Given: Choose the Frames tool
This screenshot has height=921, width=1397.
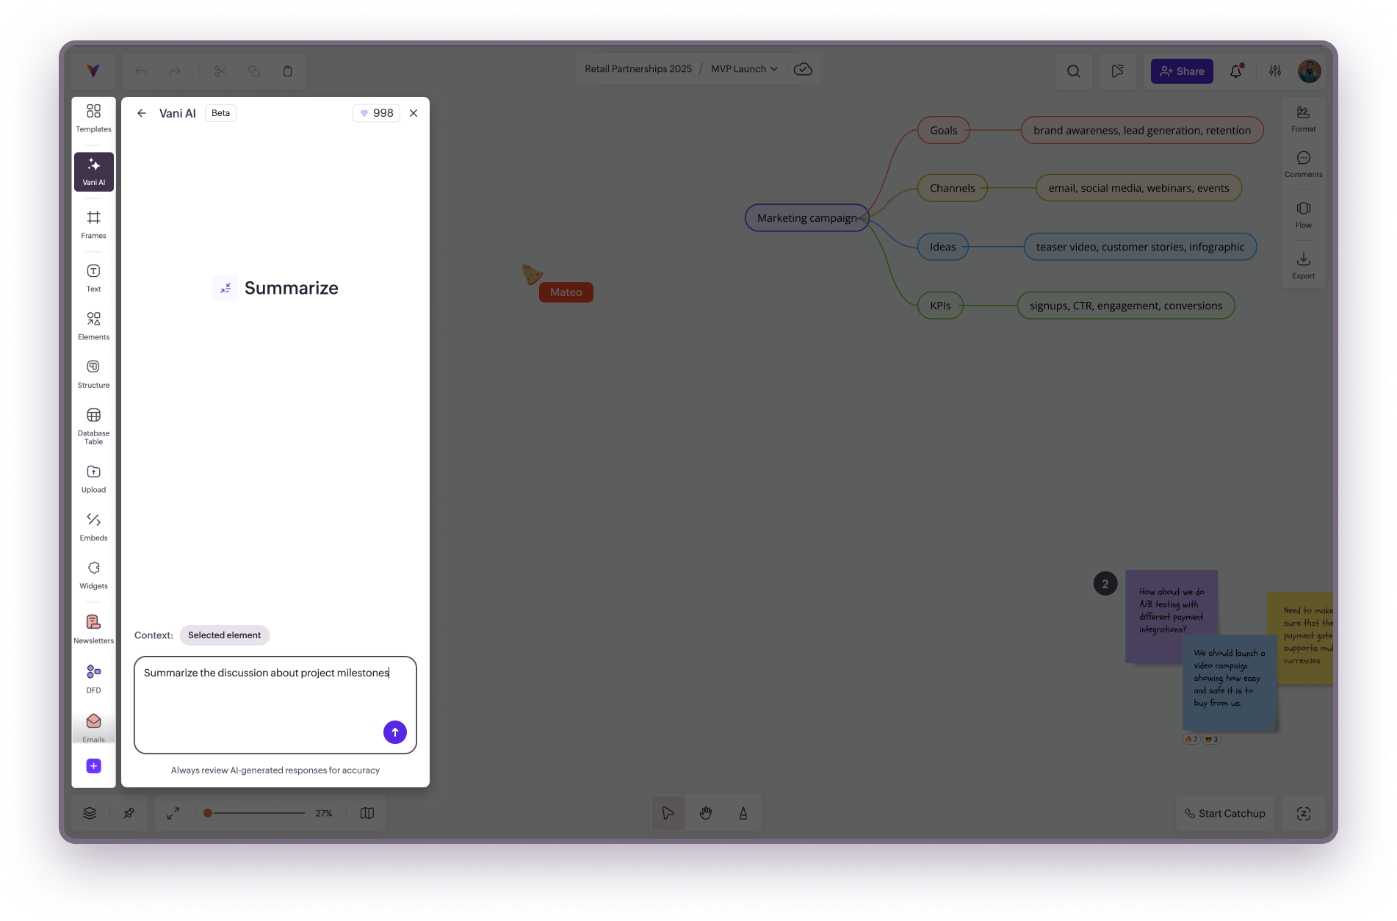Looking at the screenshot, I should (93, 225).
